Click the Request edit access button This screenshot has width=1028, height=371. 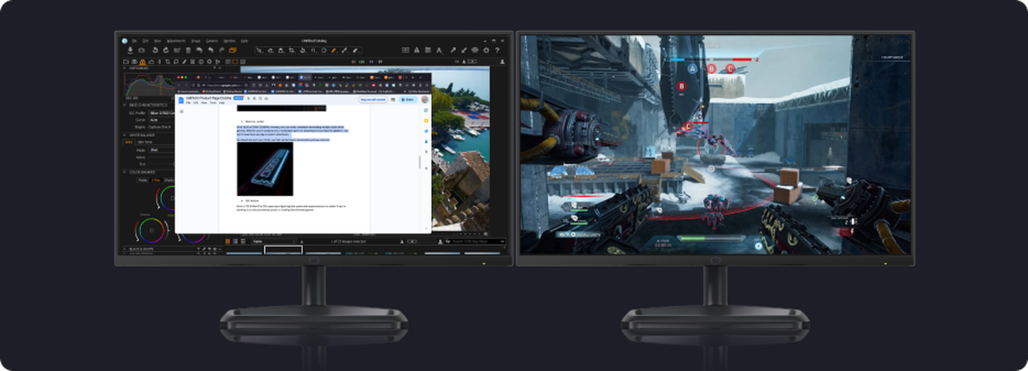[373, 100]
